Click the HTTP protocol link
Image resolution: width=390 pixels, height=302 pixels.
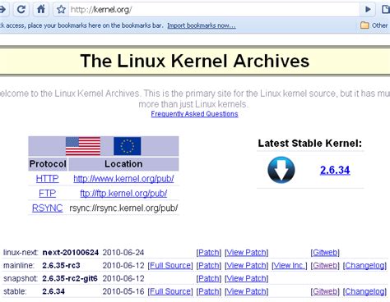coord(47,179)
